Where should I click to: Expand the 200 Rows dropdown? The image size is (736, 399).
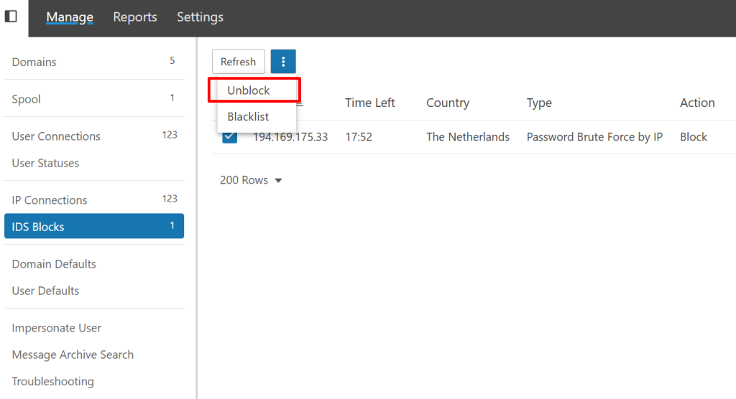pos(251,180)
